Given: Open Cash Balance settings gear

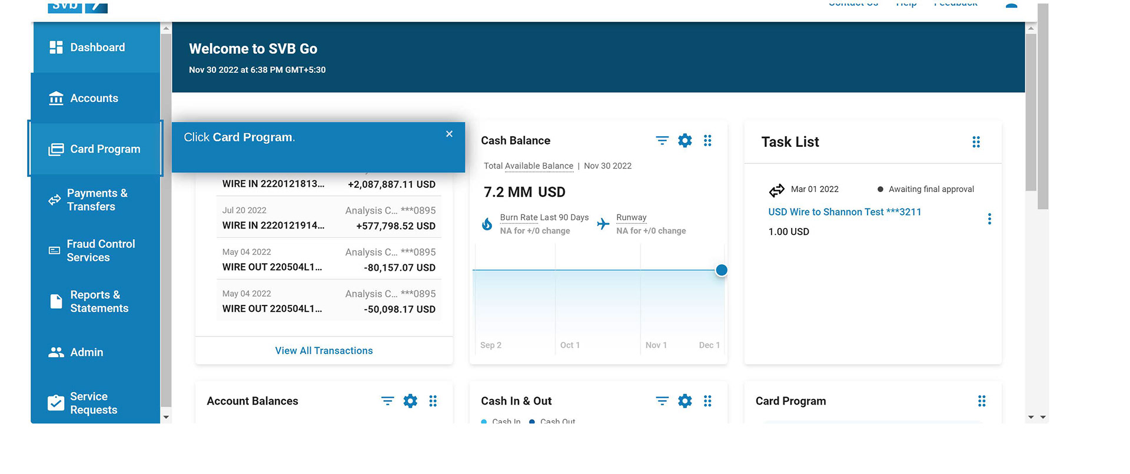Looking at the screenshot, I should click(x=685, y=140).
